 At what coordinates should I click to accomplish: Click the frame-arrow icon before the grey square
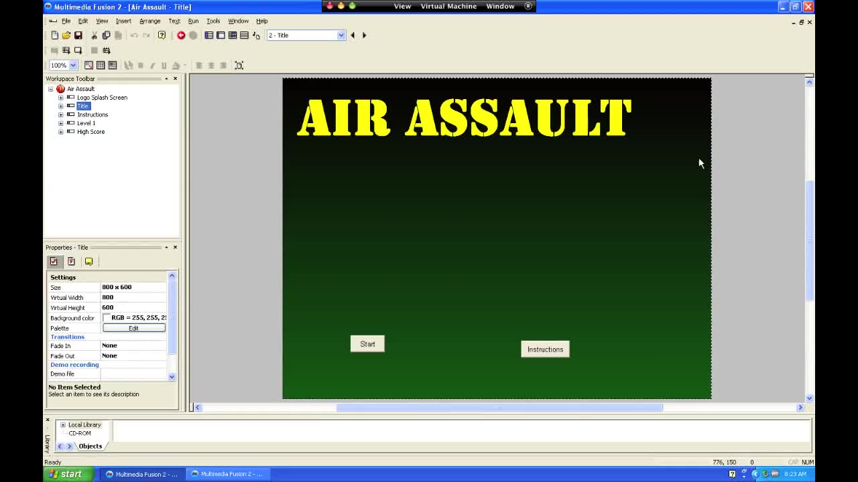click(78, 50)
